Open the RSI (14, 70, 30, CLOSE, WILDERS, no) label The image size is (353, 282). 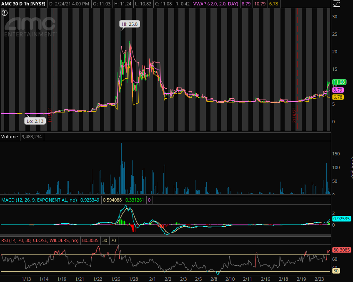40,240
